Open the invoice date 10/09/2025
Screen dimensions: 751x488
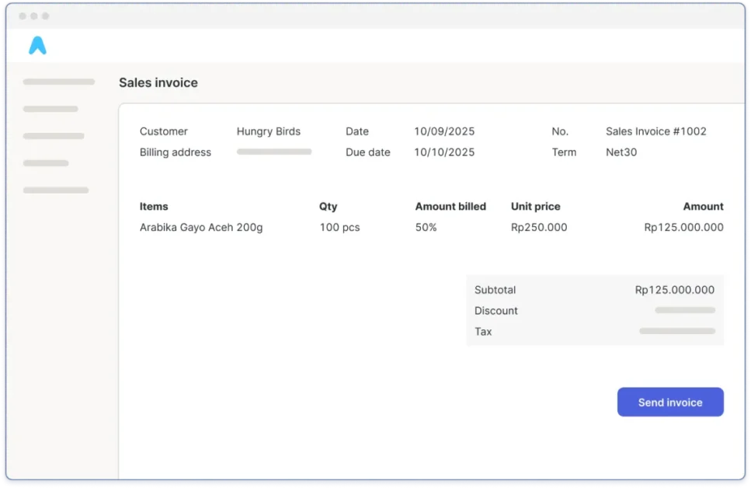pos(443,131)
